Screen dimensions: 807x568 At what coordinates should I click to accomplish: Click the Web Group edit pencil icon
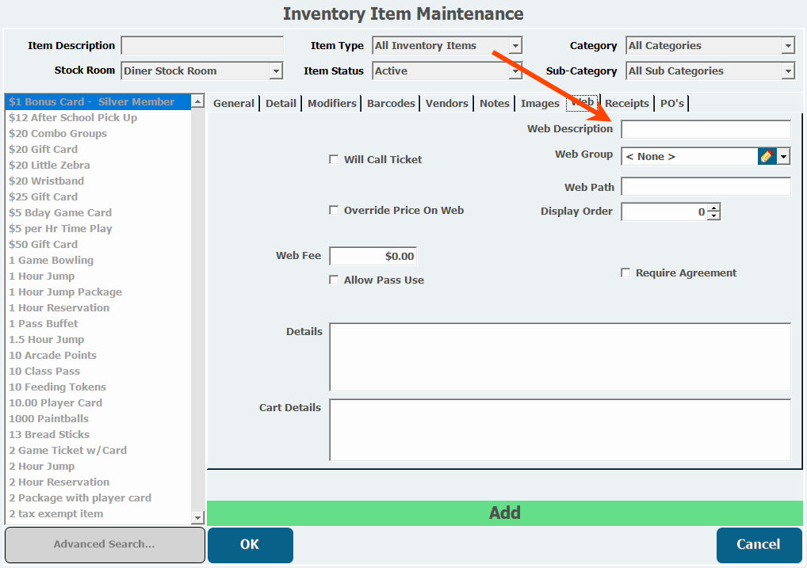point(766,157)
